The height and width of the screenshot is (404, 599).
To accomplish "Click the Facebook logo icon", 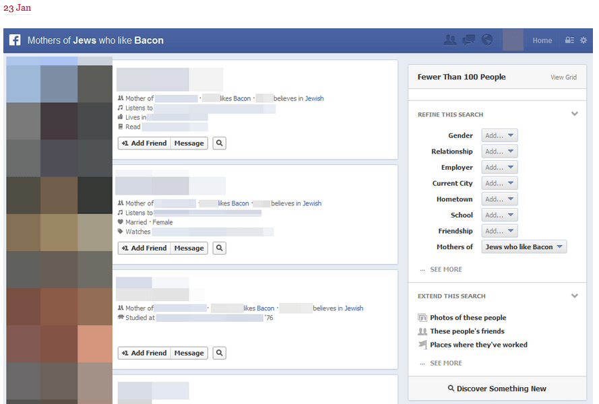I will coord(15,40).
